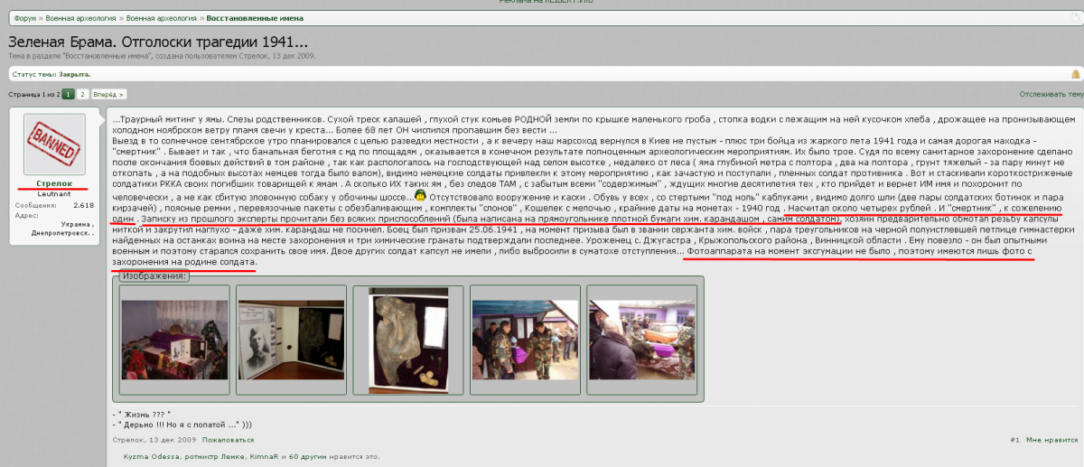Click the smiley emoticon in the post text

420,195
